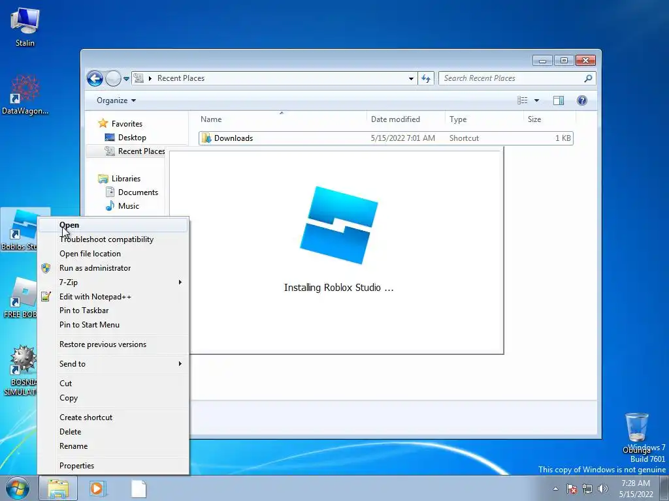The width and height of the screenshot is (669, 501).
Task: Expand the address bar previous locations dropdown
Action: [x=411, y=78]
